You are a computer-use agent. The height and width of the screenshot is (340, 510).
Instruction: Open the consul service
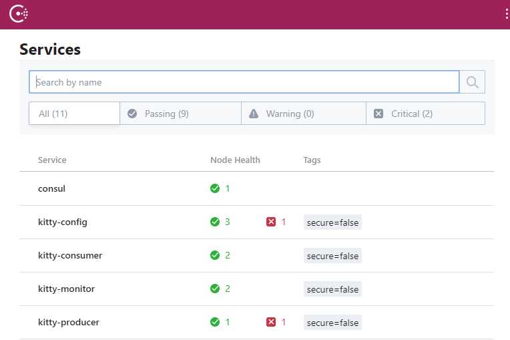[x=51, y=189]
